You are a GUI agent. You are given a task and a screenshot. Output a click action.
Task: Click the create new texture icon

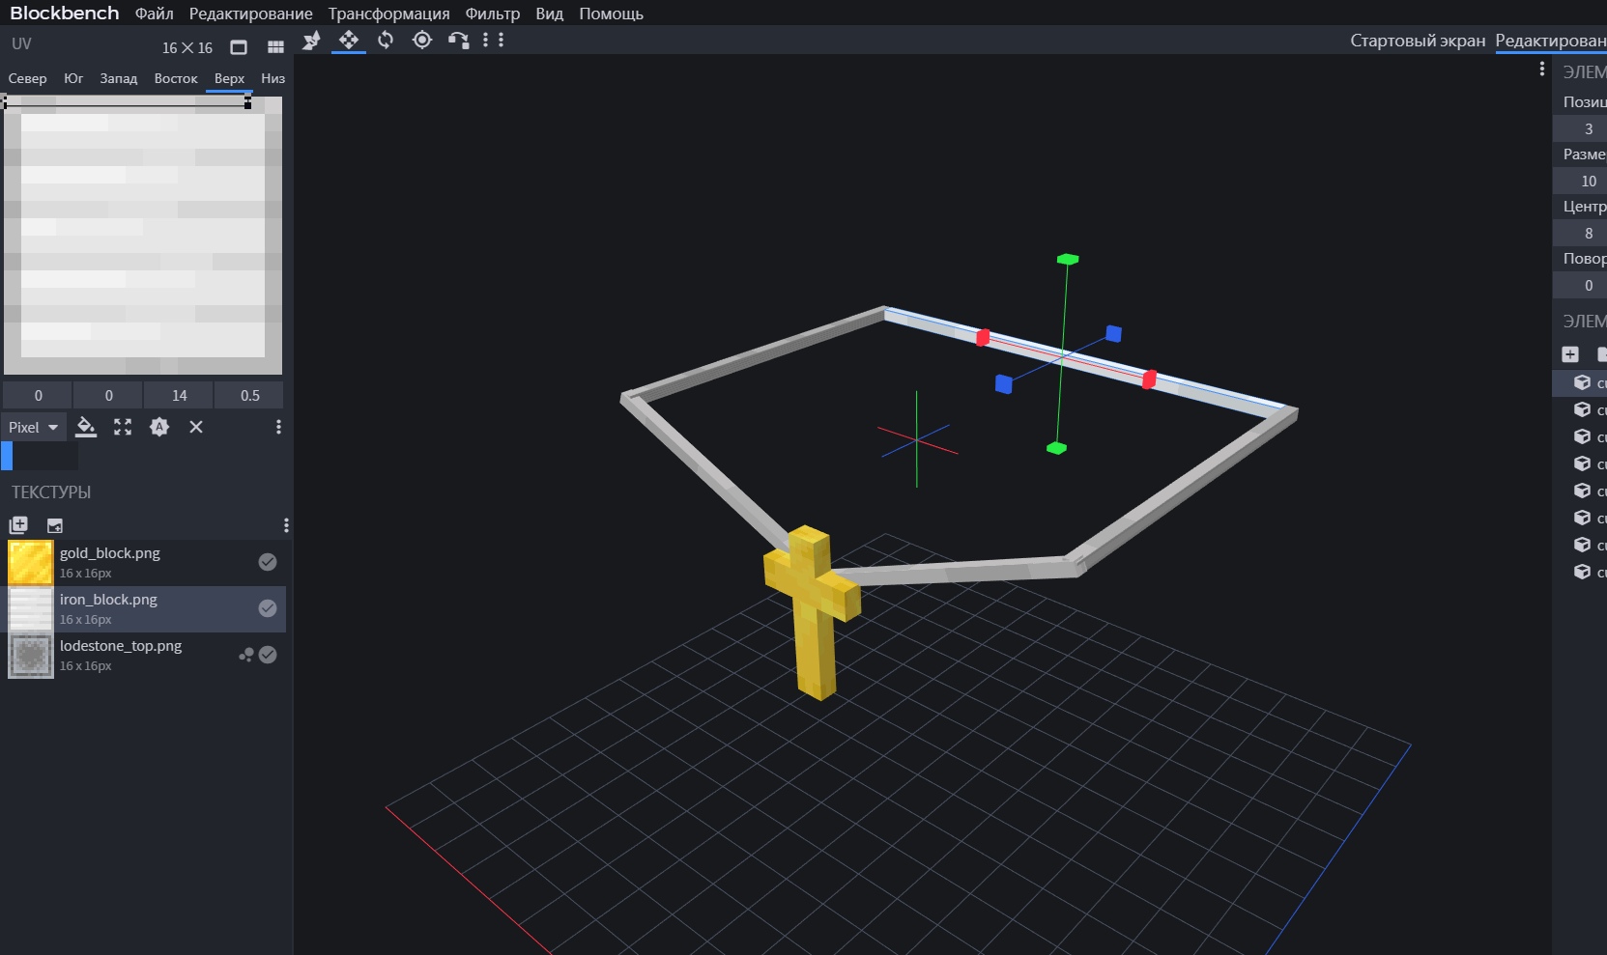click(x=55, y=525)
